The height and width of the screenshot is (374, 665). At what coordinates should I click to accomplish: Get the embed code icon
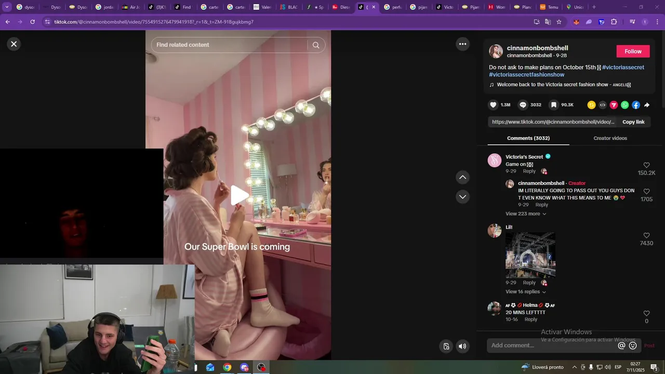point(603,105)
